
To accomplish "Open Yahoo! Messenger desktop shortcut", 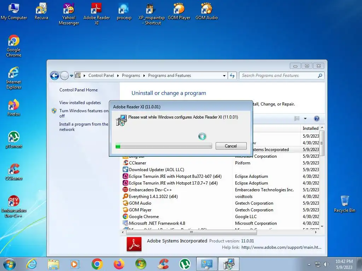I will pyautogui.click(x=69, y=14).
